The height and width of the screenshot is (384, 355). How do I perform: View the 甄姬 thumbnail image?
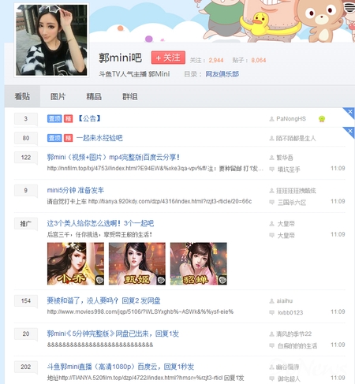coord(137,263)
